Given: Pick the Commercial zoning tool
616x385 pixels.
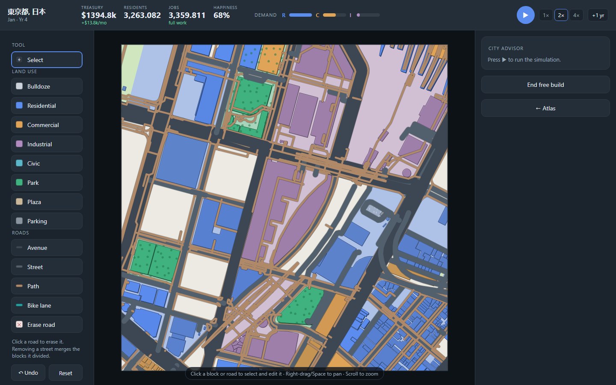Looking at the screenshot, I should 47,125.
